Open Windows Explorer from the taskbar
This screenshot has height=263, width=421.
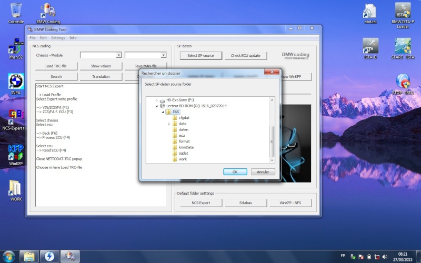(x=29, y=256)
